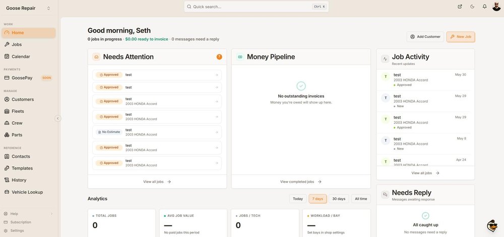Click the Subscription card icon

(6, 222)
